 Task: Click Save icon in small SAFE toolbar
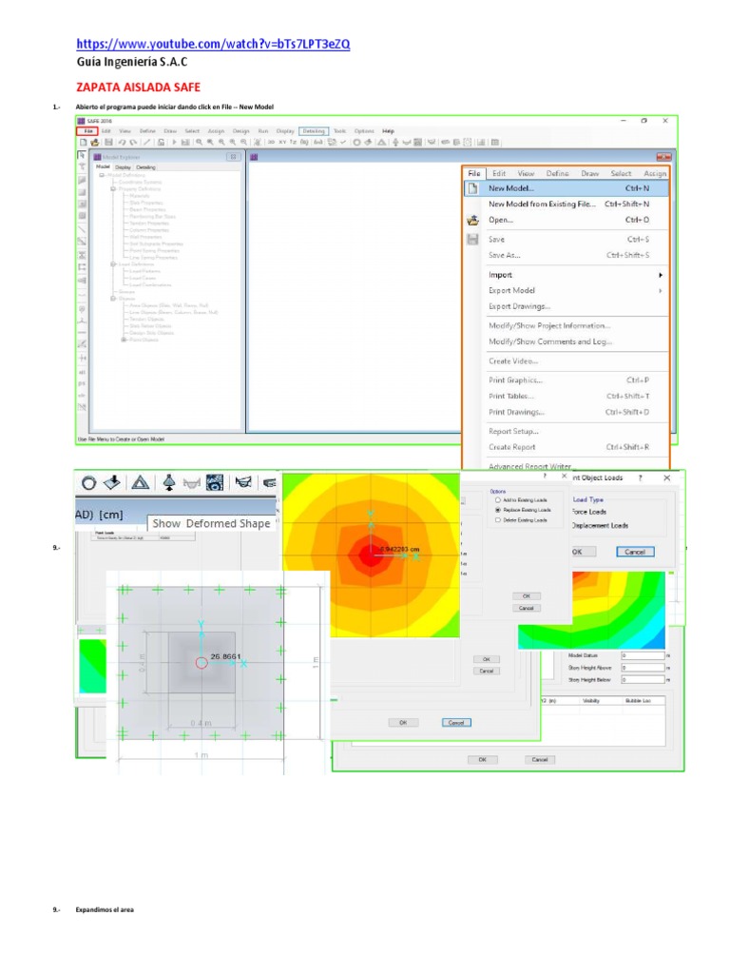pyautogui.click(x=108, y=143)
